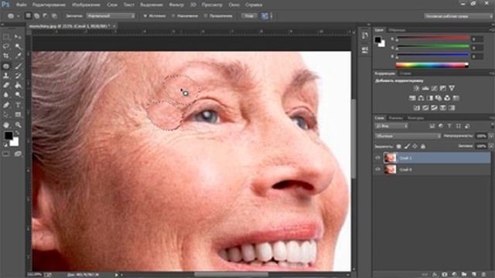
Task: Select the Pen tool
Action: click(6, 105)
